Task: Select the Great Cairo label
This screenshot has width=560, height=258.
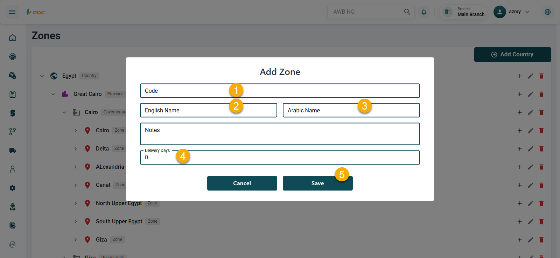Action: [x=87, y=94]
